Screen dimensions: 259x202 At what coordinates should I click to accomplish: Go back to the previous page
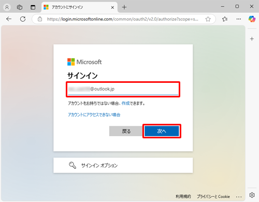(9, 19)
